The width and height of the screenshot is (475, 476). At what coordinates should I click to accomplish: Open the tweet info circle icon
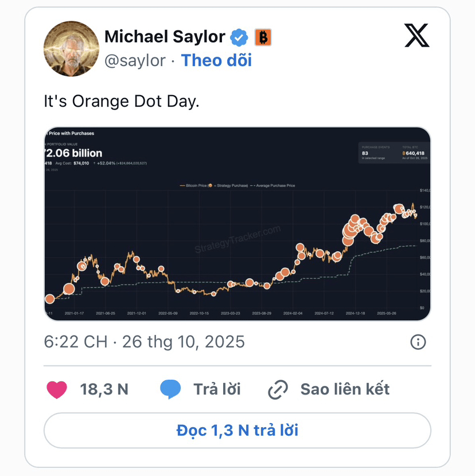pos(418,342)
